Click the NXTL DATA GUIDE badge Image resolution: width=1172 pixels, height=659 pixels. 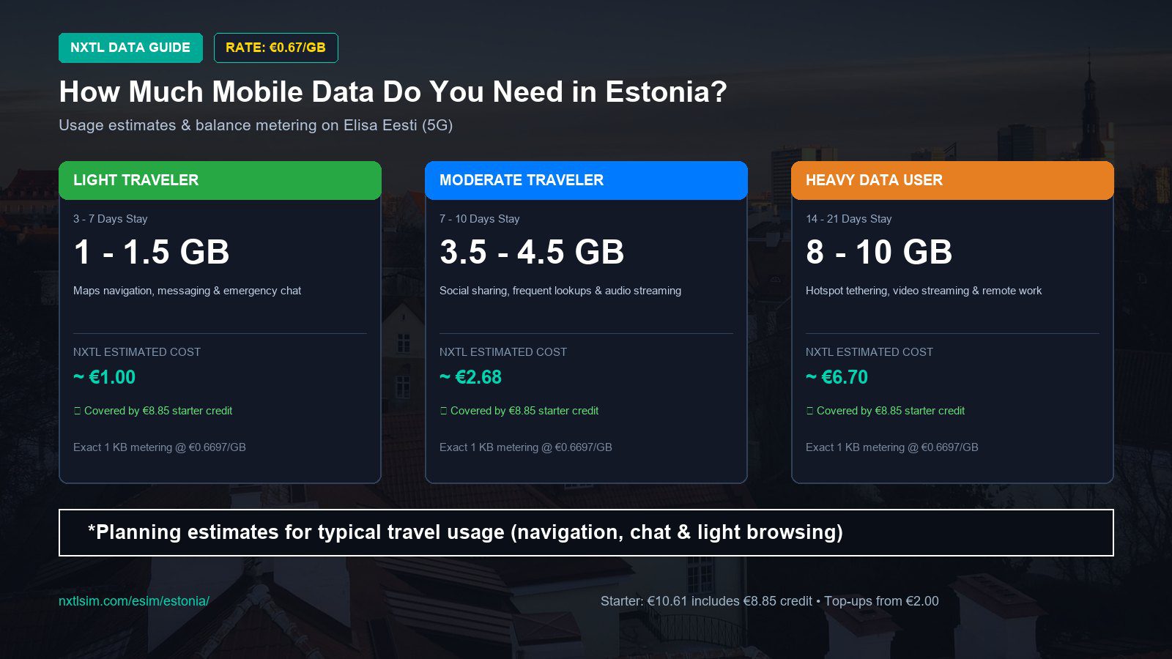tap(130, 48)
